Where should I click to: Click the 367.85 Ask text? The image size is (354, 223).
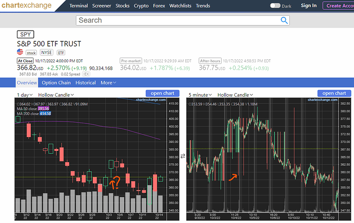click(x=49, y=74)
